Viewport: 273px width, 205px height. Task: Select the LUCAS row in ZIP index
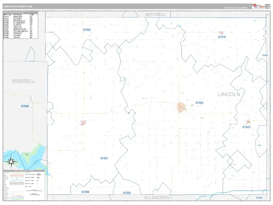click(18, 38)
